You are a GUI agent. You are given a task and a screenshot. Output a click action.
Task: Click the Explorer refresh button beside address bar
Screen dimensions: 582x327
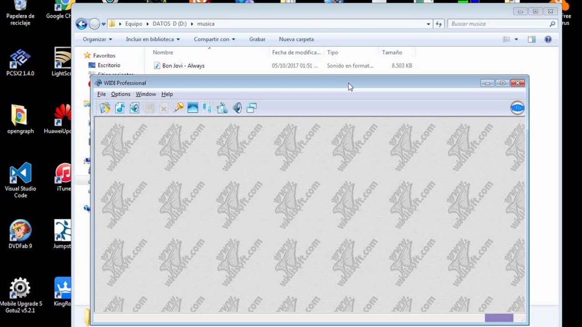click(x=439, y=24)
